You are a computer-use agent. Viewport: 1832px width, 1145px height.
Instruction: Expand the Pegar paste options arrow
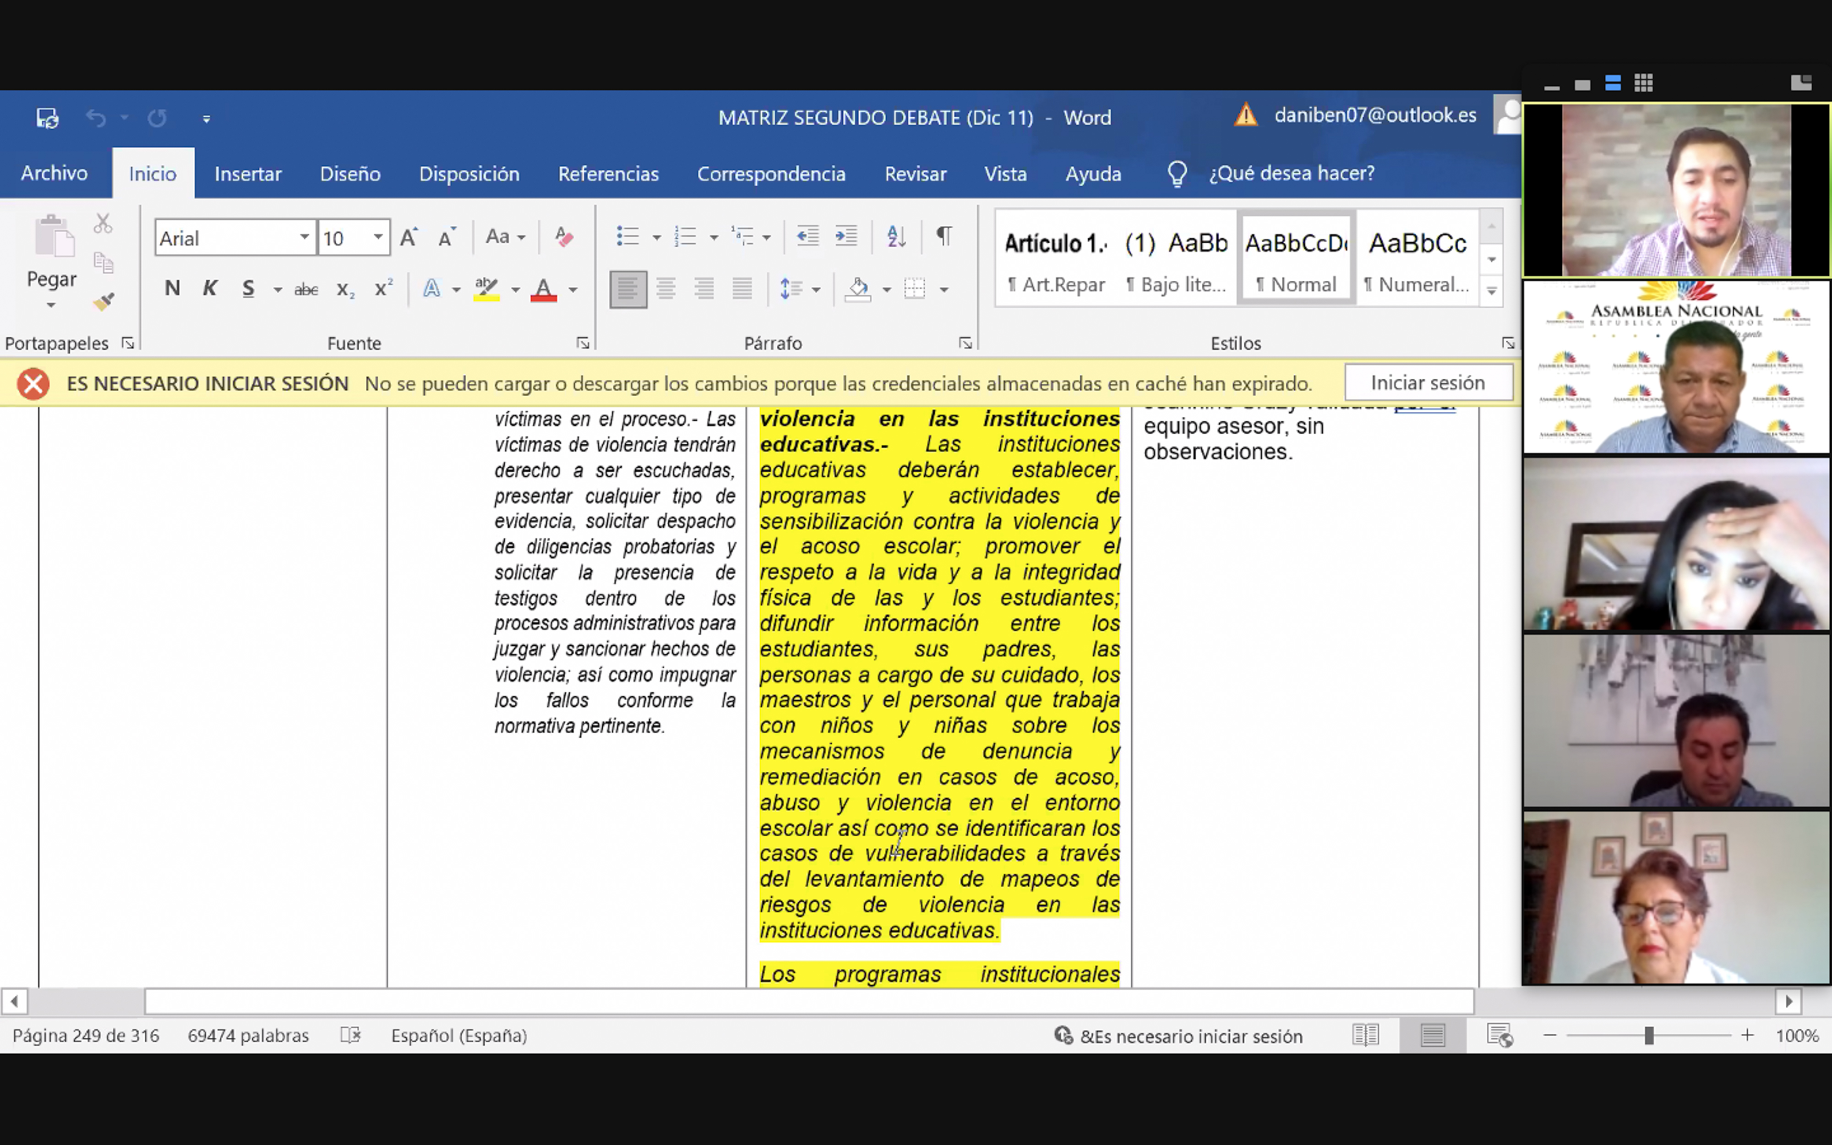[x=51, y=305]
